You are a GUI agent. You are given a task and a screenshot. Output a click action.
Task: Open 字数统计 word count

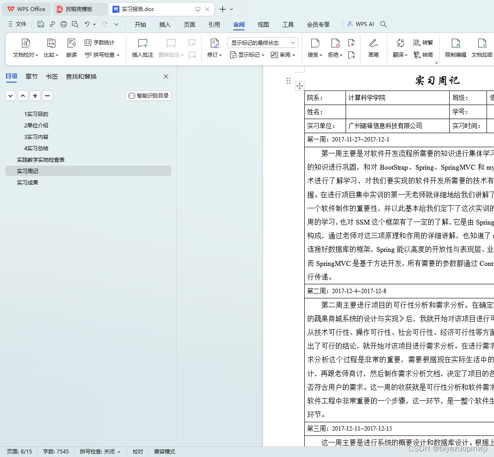(100, 43)
